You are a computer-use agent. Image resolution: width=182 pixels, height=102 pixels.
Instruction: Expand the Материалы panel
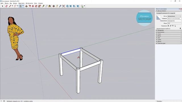pyautogui.click(x=169, y=30)
